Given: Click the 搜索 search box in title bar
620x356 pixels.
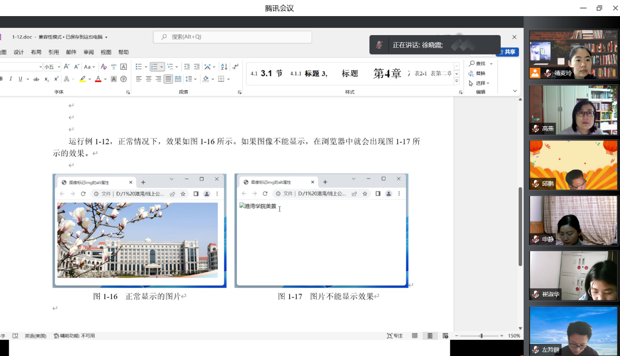Looking at the screenshot, I should [233, 37].
